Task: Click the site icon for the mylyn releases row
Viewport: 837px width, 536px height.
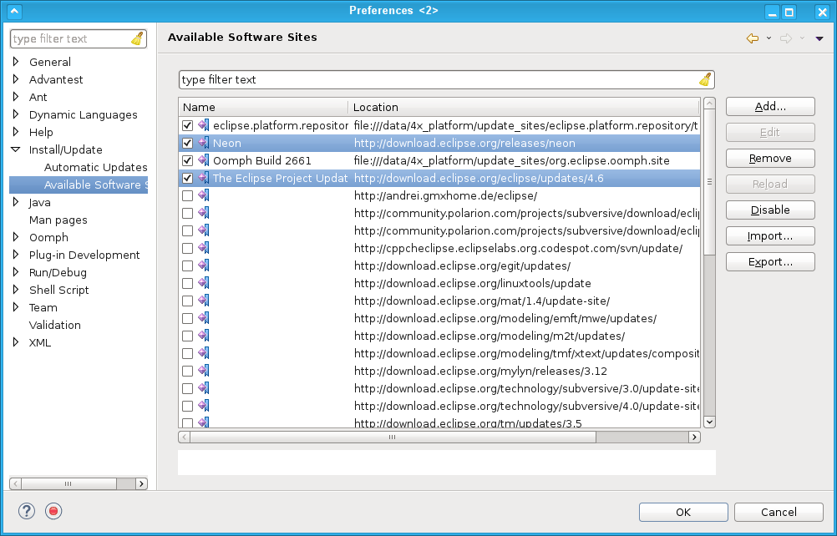Action: (x=203, y=370)
